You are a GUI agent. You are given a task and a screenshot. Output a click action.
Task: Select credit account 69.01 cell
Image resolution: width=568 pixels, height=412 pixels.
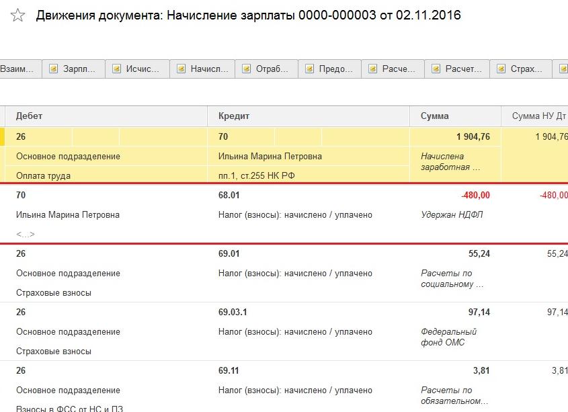coord(229,253)
